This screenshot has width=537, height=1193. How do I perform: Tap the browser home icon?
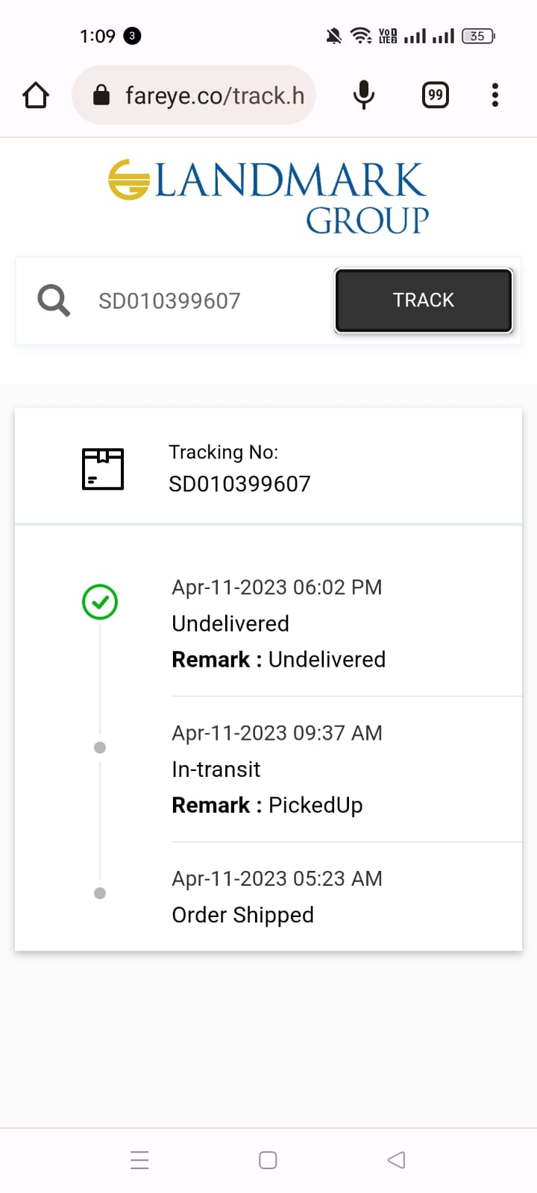[36, 95]
